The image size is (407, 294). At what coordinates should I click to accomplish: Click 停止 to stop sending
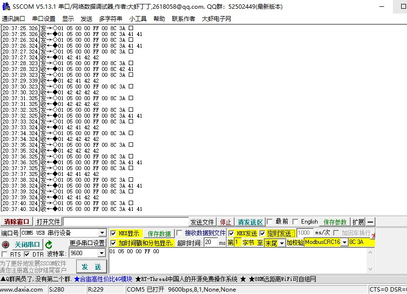[225, 221]
